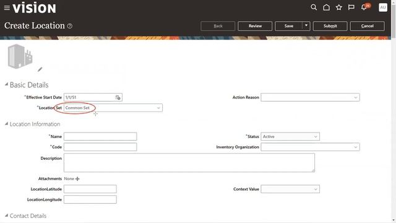Click the Description text area

point(189,162)
